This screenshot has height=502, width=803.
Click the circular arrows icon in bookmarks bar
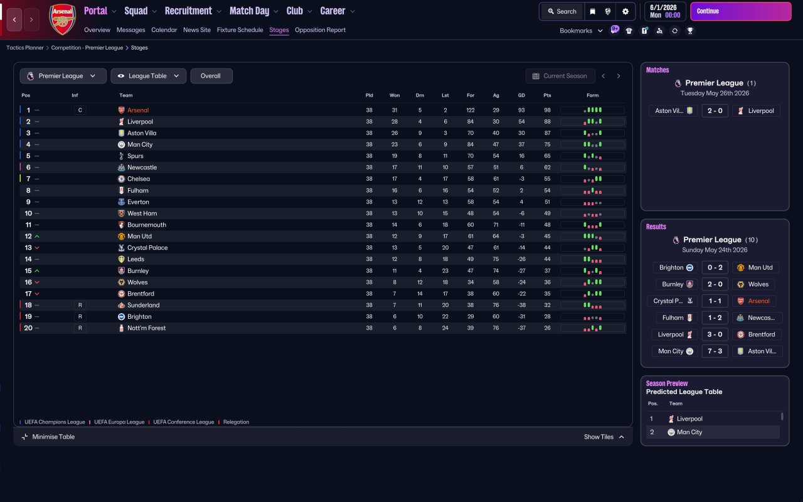coord(675,31)
